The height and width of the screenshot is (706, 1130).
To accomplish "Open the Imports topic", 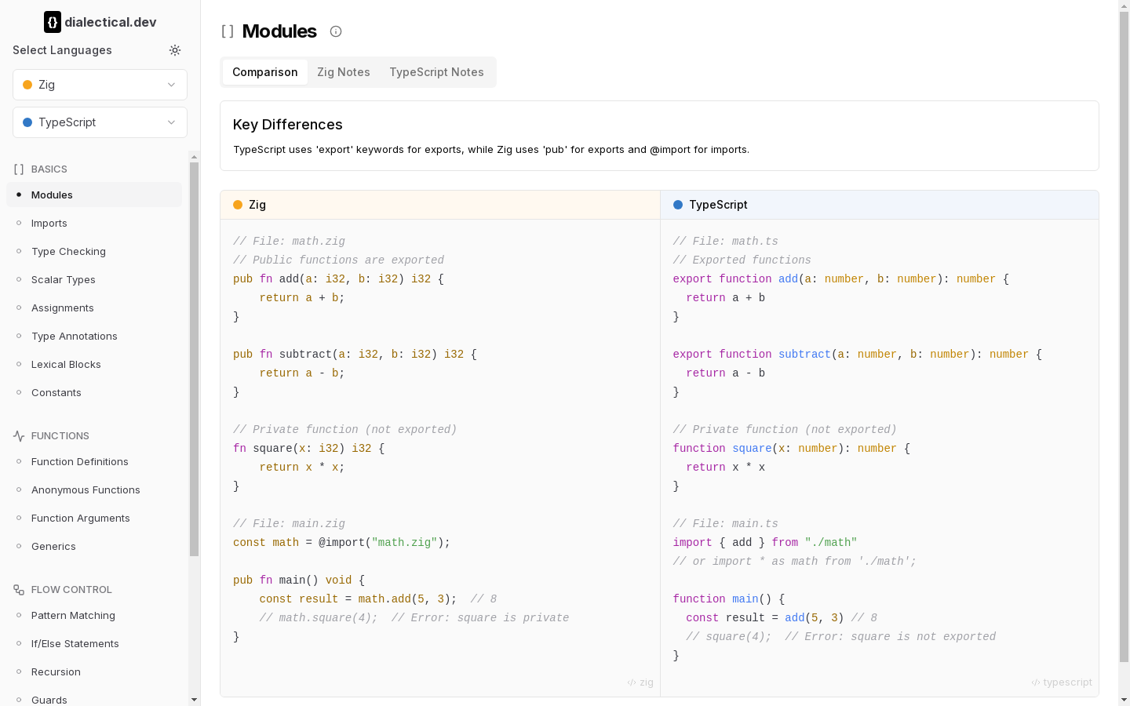I will [94, 223].
